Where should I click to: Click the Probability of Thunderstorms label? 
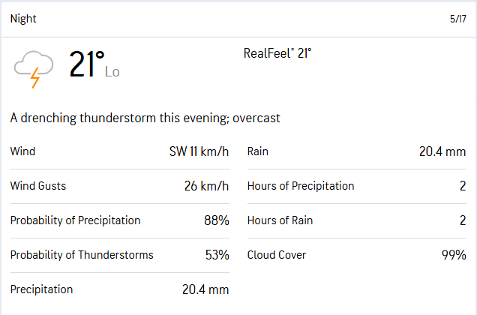[x=82, y=255]
